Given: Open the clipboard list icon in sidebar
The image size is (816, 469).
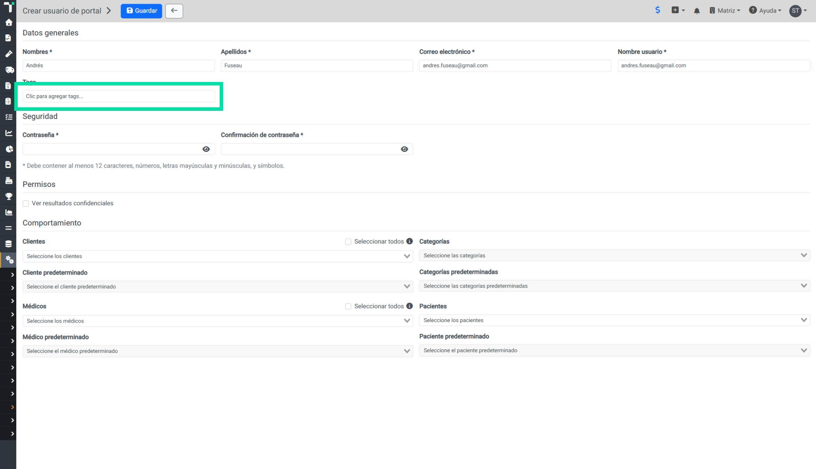Looking at the screenshot, I should tap(8, 101).
